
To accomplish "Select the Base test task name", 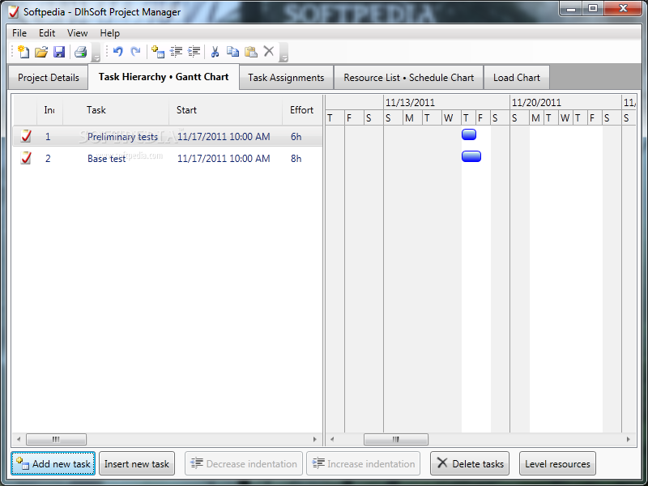I will 107,159.
